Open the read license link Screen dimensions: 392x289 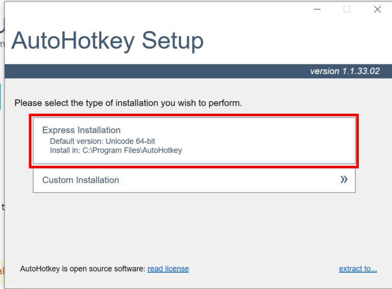(168, 269)
